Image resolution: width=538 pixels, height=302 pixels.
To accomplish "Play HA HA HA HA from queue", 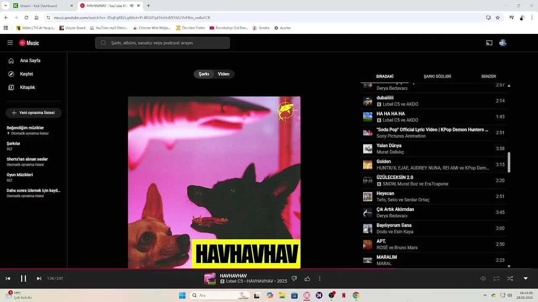I will (434, 117).
